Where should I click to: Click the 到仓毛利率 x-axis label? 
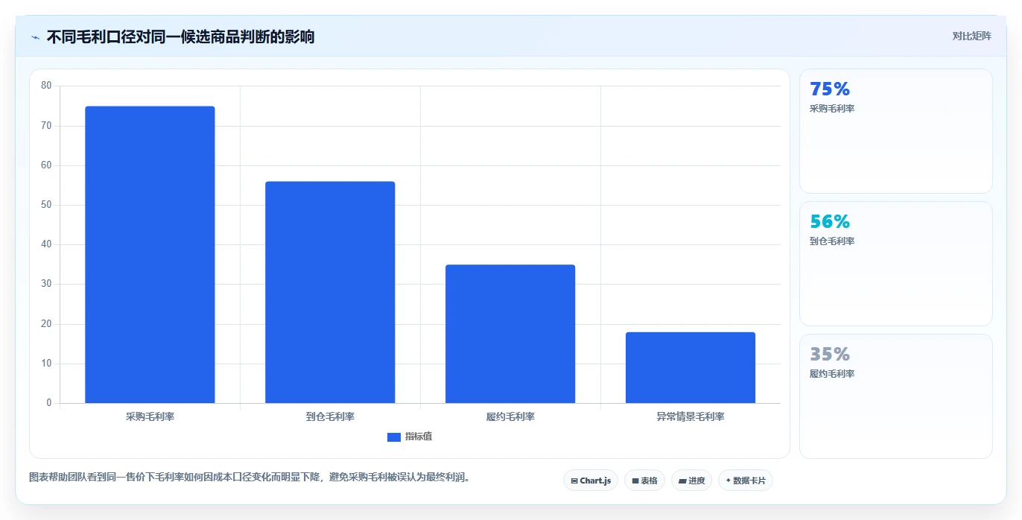coord(330,416)
